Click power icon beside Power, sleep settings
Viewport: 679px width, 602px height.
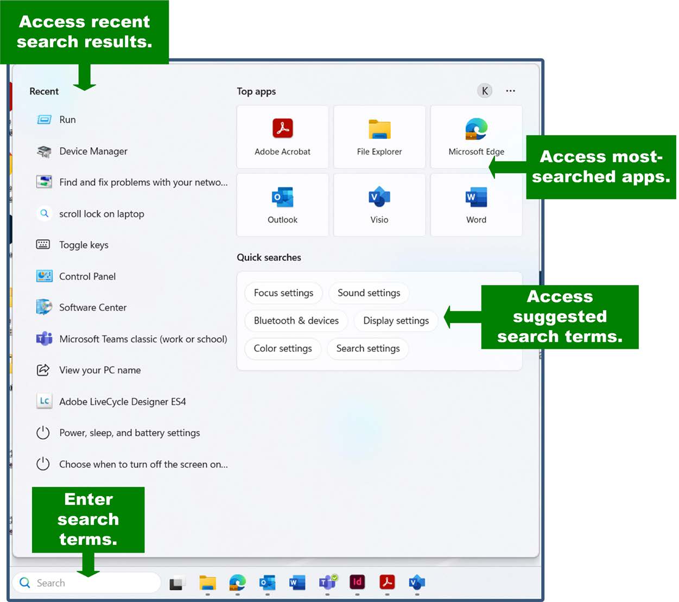click(x=43, y=433)
